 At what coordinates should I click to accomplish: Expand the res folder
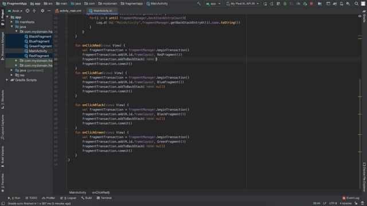11,75
